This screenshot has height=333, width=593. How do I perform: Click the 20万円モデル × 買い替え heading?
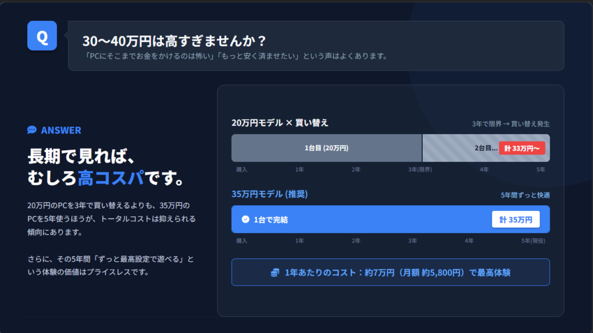pyautogui.click(x=280, y=123)
